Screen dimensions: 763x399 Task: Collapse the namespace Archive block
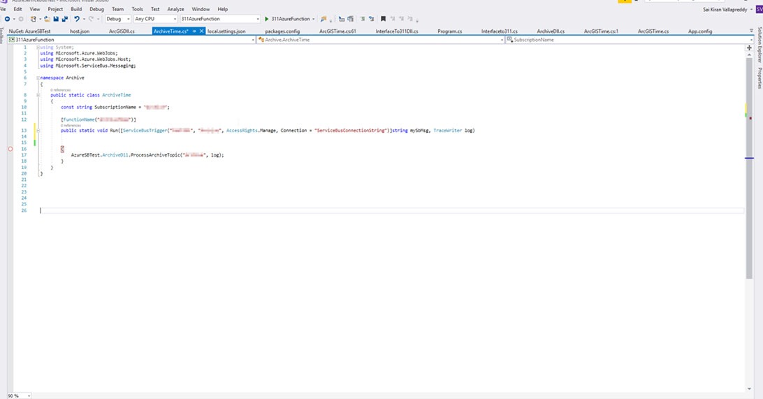[38, 78]
